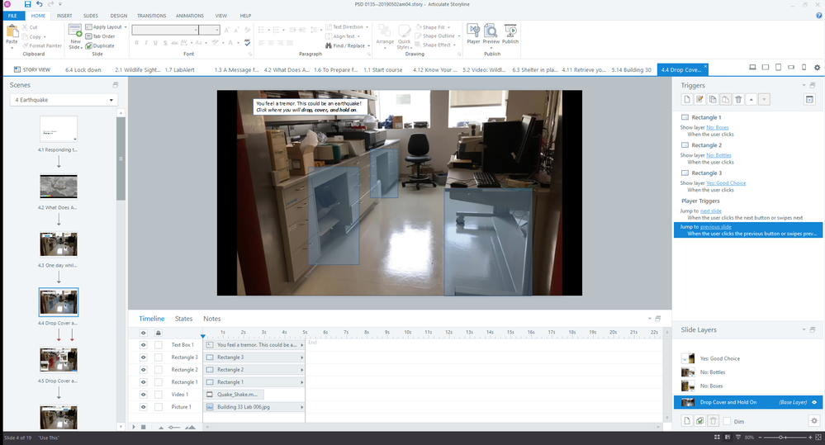The image size is (825, 445).
Task: Switch to the States tab
Action: [183, 319]
